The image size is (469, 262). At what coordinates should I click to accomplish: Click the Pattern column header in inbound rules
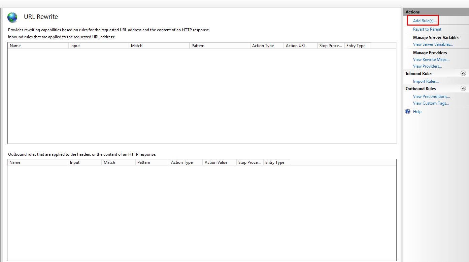click(x=219, y=45)
